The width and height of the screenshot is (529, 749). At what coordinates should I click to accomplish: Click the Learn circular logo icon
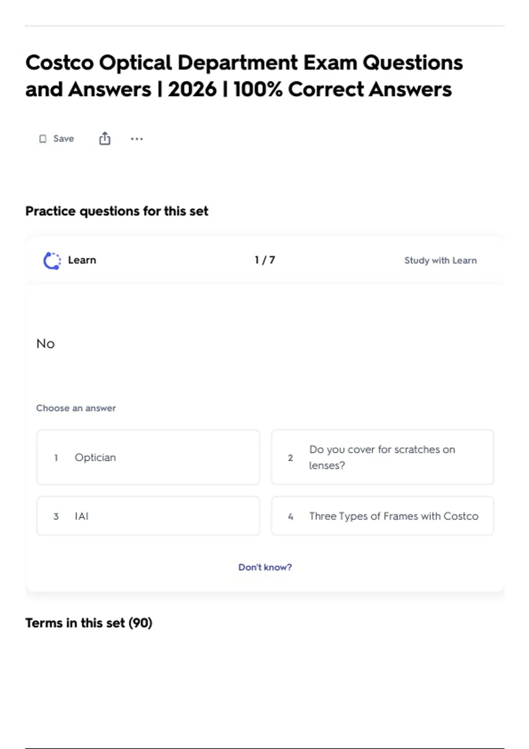pyautogui.click(x=52, y=260)
